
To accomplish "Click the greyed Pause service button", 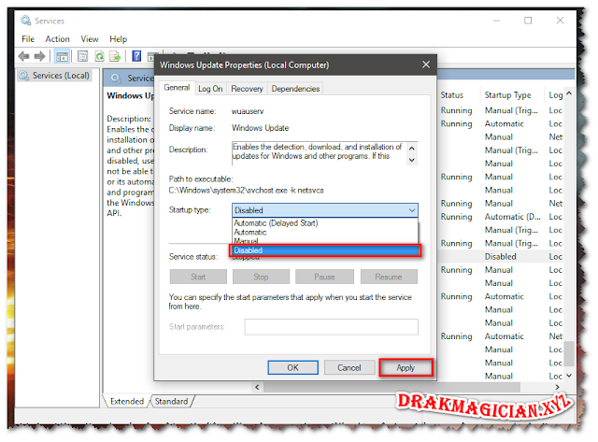I will point(324,277).
